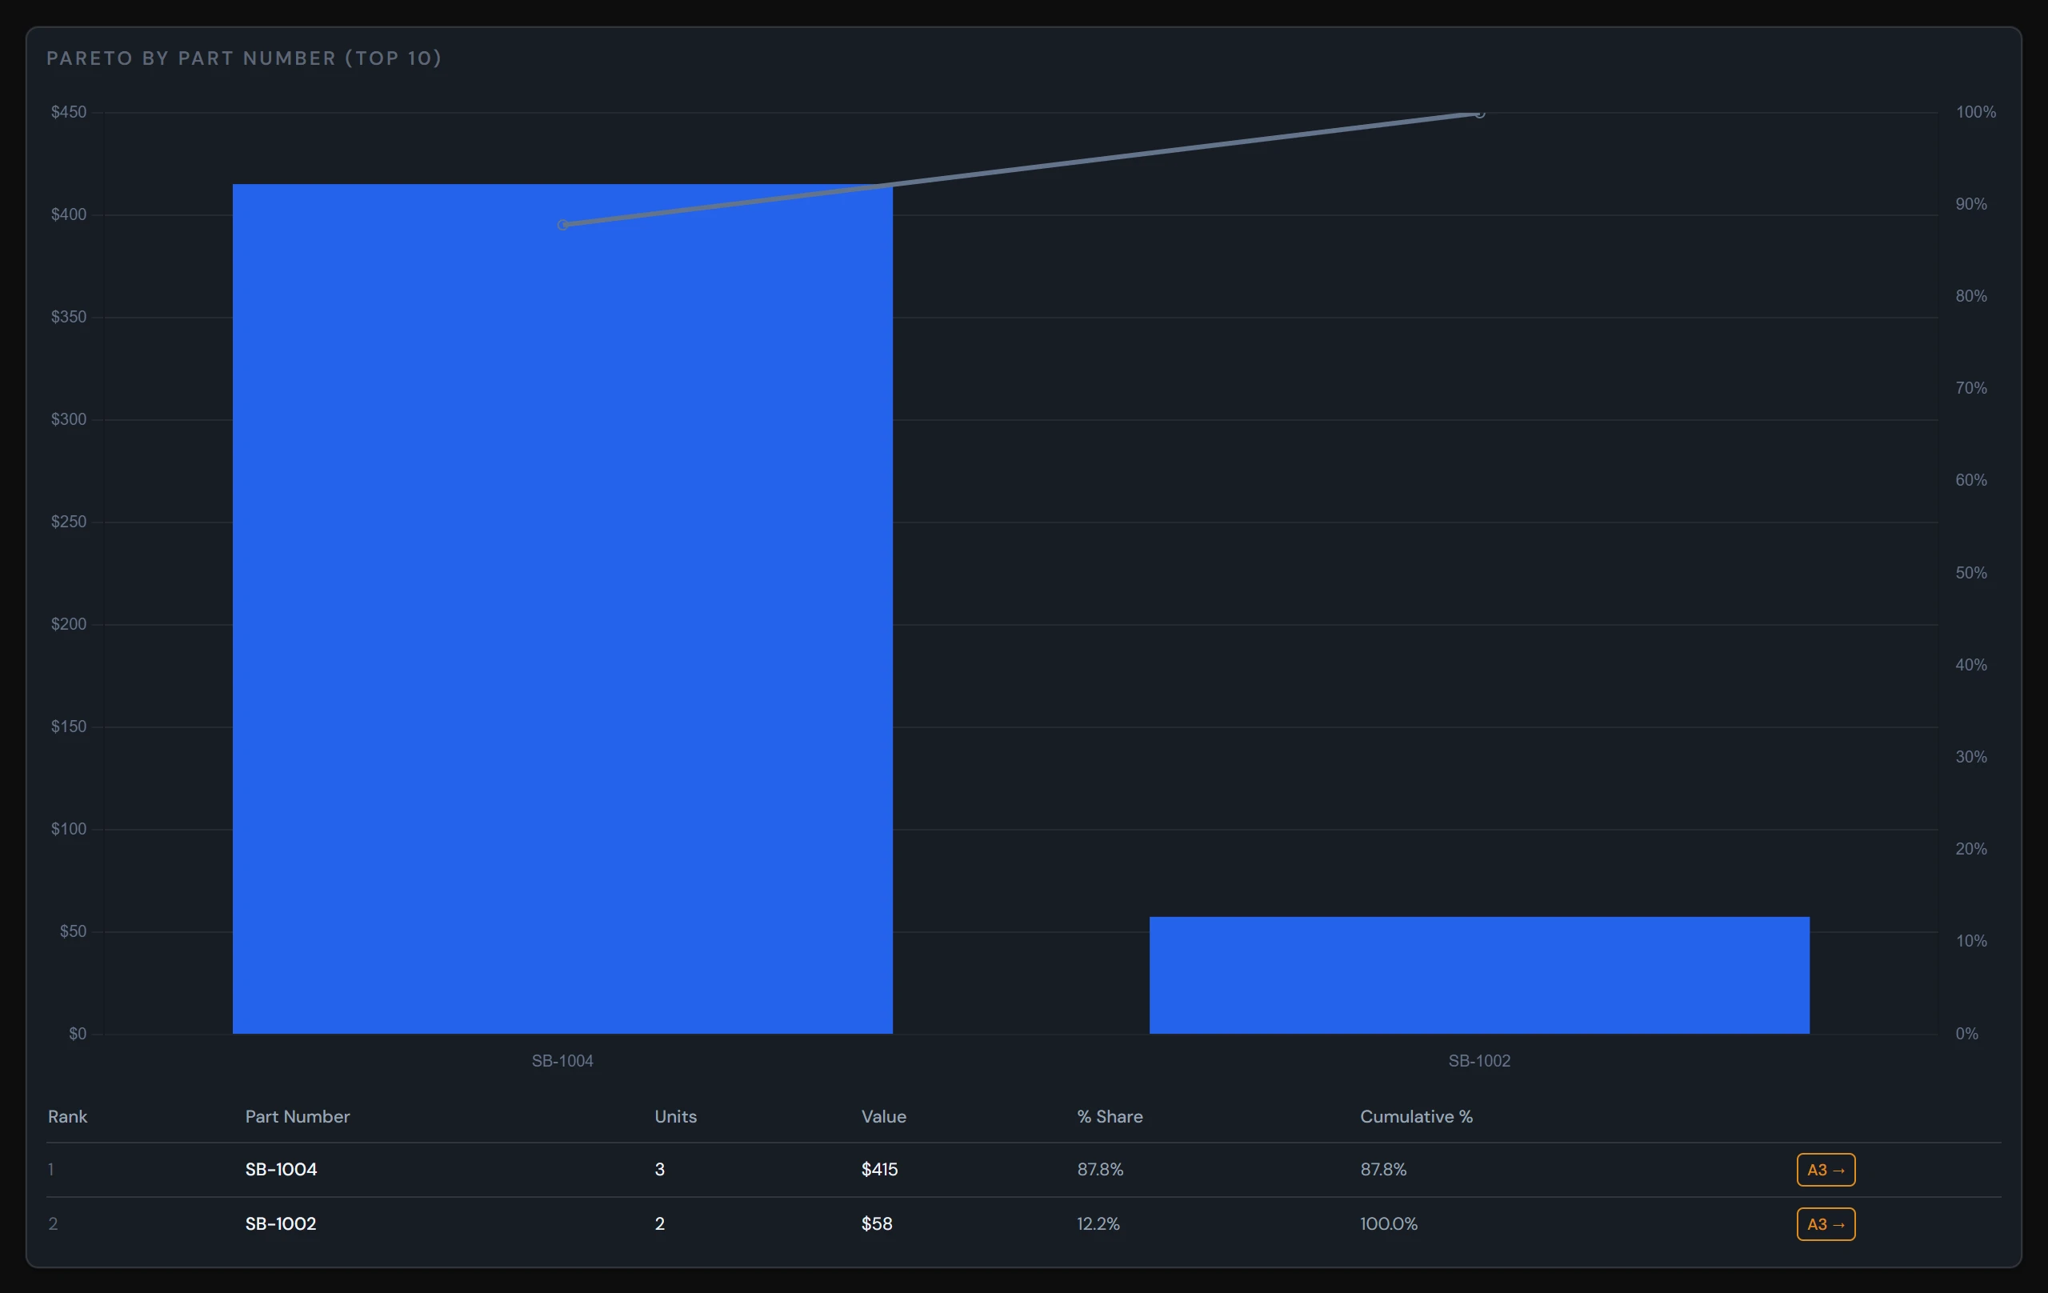Image resolution: width=2048 pixels, height=1293 pixels.
Task: Click the SB-1004 x-axis label
Action: pyautogui.click(x=562, y=1061)
